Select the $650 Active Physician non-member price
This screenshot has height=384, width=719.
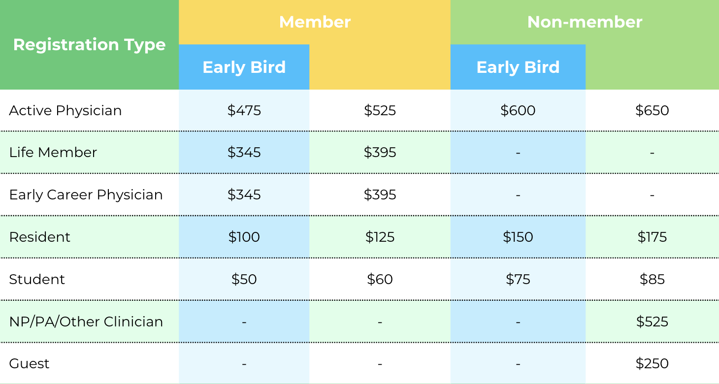652,110
